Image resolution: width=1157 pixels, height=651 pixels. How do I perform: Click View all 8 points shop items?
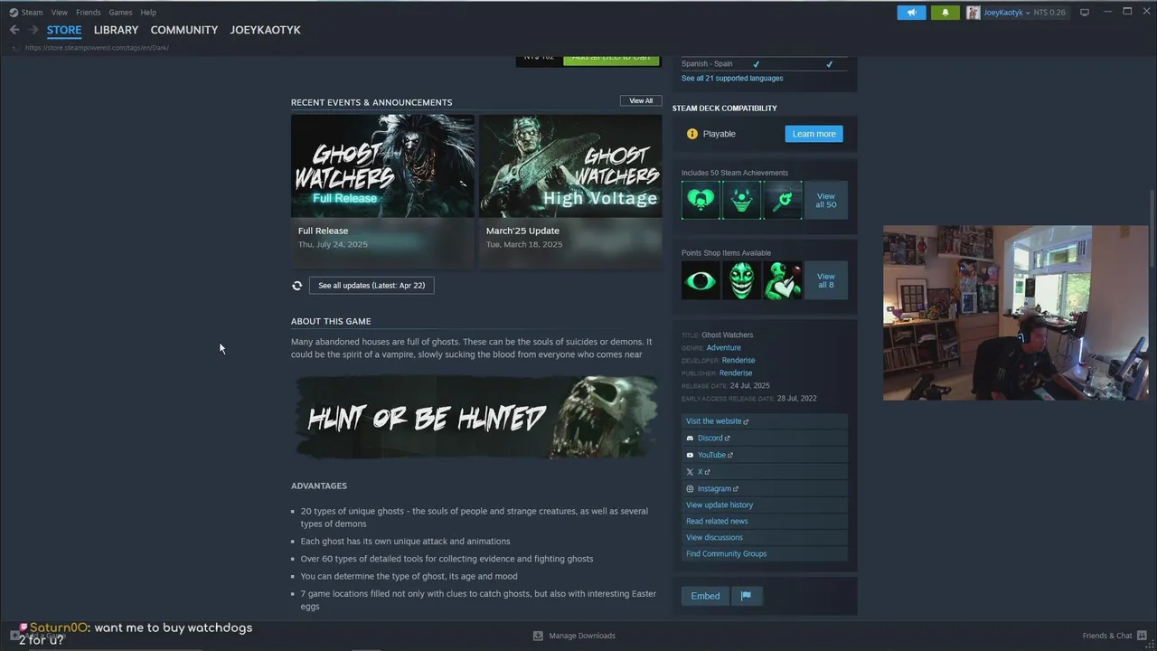click(826, 280)
